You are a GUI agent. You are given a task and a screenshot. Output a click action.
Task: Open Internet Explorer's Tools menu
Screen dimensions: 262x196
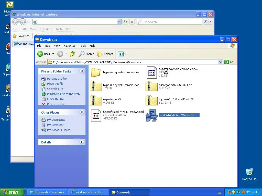59,29
